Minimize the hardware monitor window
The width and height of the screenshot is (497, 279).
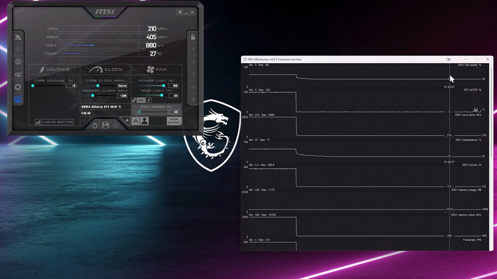(465, 59)
